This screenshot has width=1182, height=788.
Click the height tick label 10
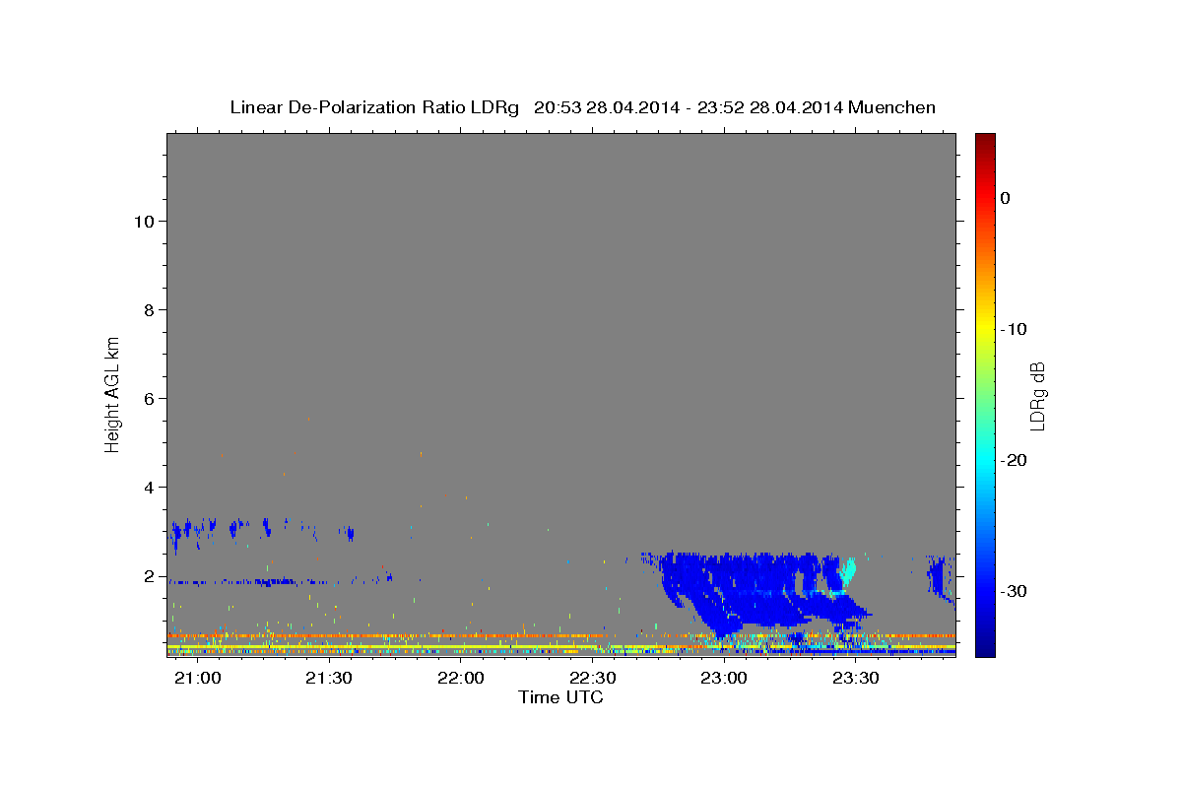pos(144,222)
